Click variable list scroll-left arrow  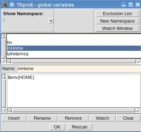pos(9,61)
